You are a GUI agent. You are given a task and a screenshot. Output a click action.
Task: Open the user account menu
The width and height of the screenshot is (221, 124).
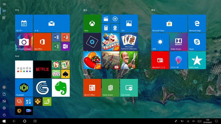coord(4,87)
